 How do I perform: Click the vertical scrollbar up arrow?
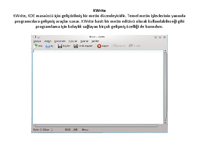tap(165, 51)
